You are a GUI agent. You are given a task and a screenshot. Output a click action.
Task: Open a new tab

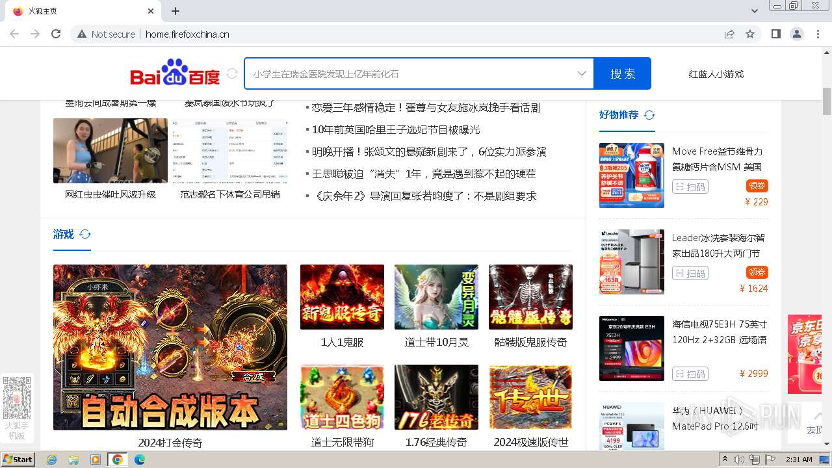175,11
